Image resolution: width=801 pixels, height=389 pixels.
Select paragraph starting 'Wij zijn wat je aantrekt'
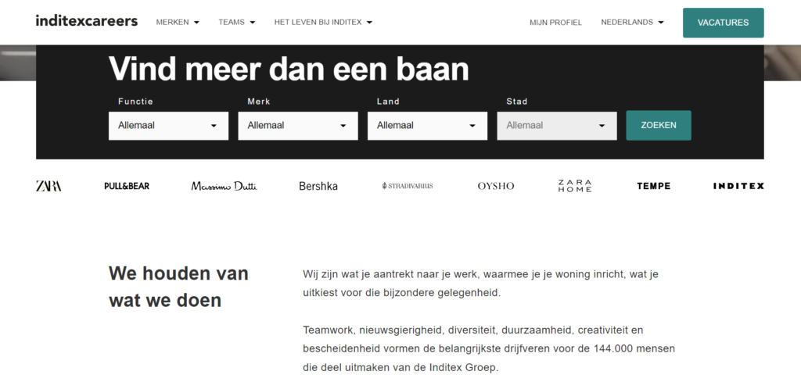(x=481, y=284)
